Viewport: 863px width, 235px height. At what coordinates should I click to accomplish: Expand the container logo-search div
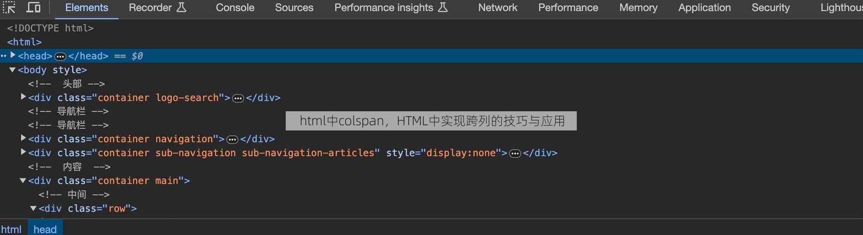pyautogui.click(x=23, y=97)
